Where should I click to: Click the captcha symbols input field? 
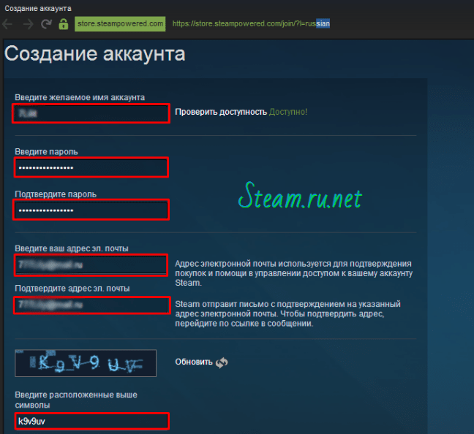pyautogui.click(x=92, y=421)
